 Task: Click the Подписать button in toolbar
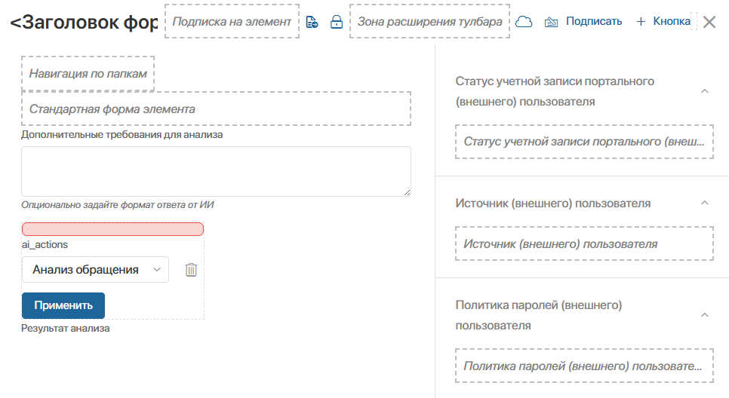[x=583, y=22]
